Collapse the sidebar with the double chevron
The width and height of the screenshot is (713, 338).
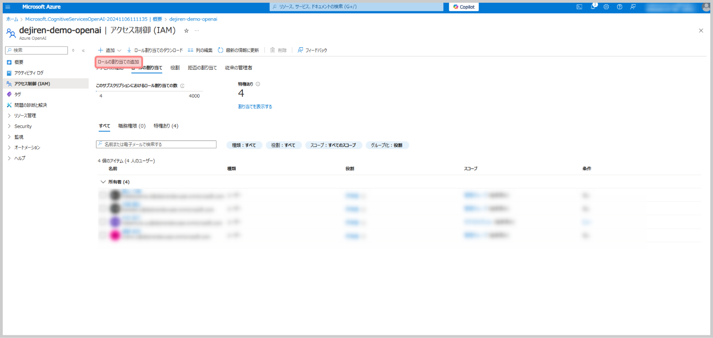[83, 51]
